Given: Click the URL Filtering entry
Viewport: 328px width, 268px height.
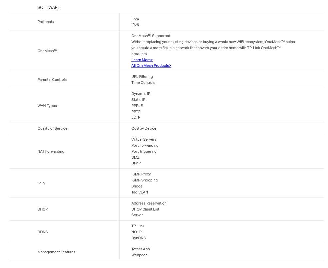Looking at the screenshot, I should 142,77.
